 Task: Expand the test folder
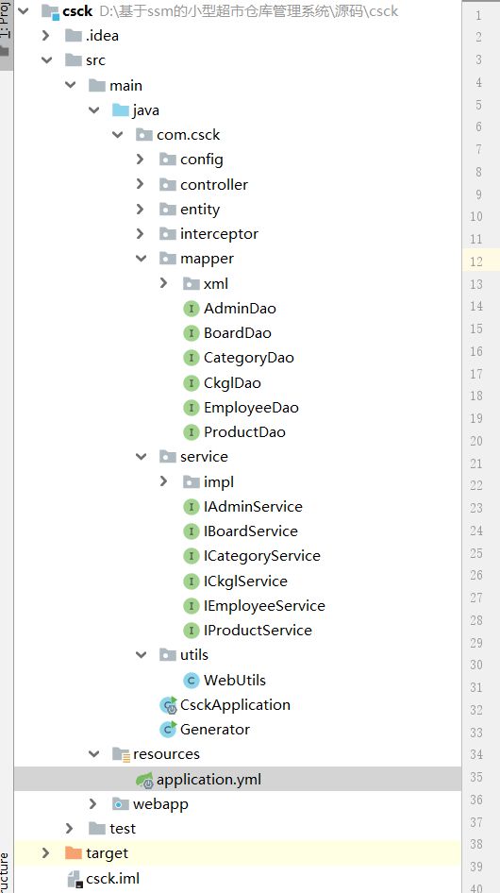pos(70,828)
